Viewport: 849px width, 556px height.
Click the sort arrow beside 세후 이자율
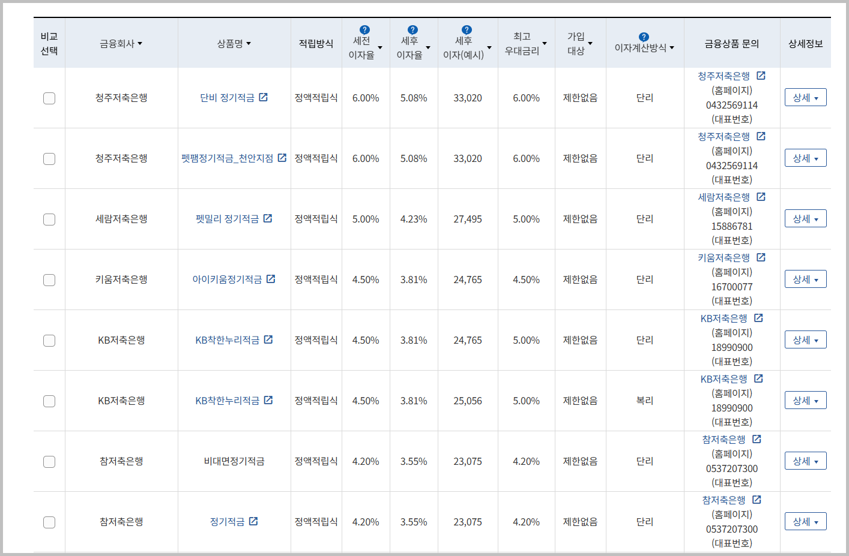428,48
